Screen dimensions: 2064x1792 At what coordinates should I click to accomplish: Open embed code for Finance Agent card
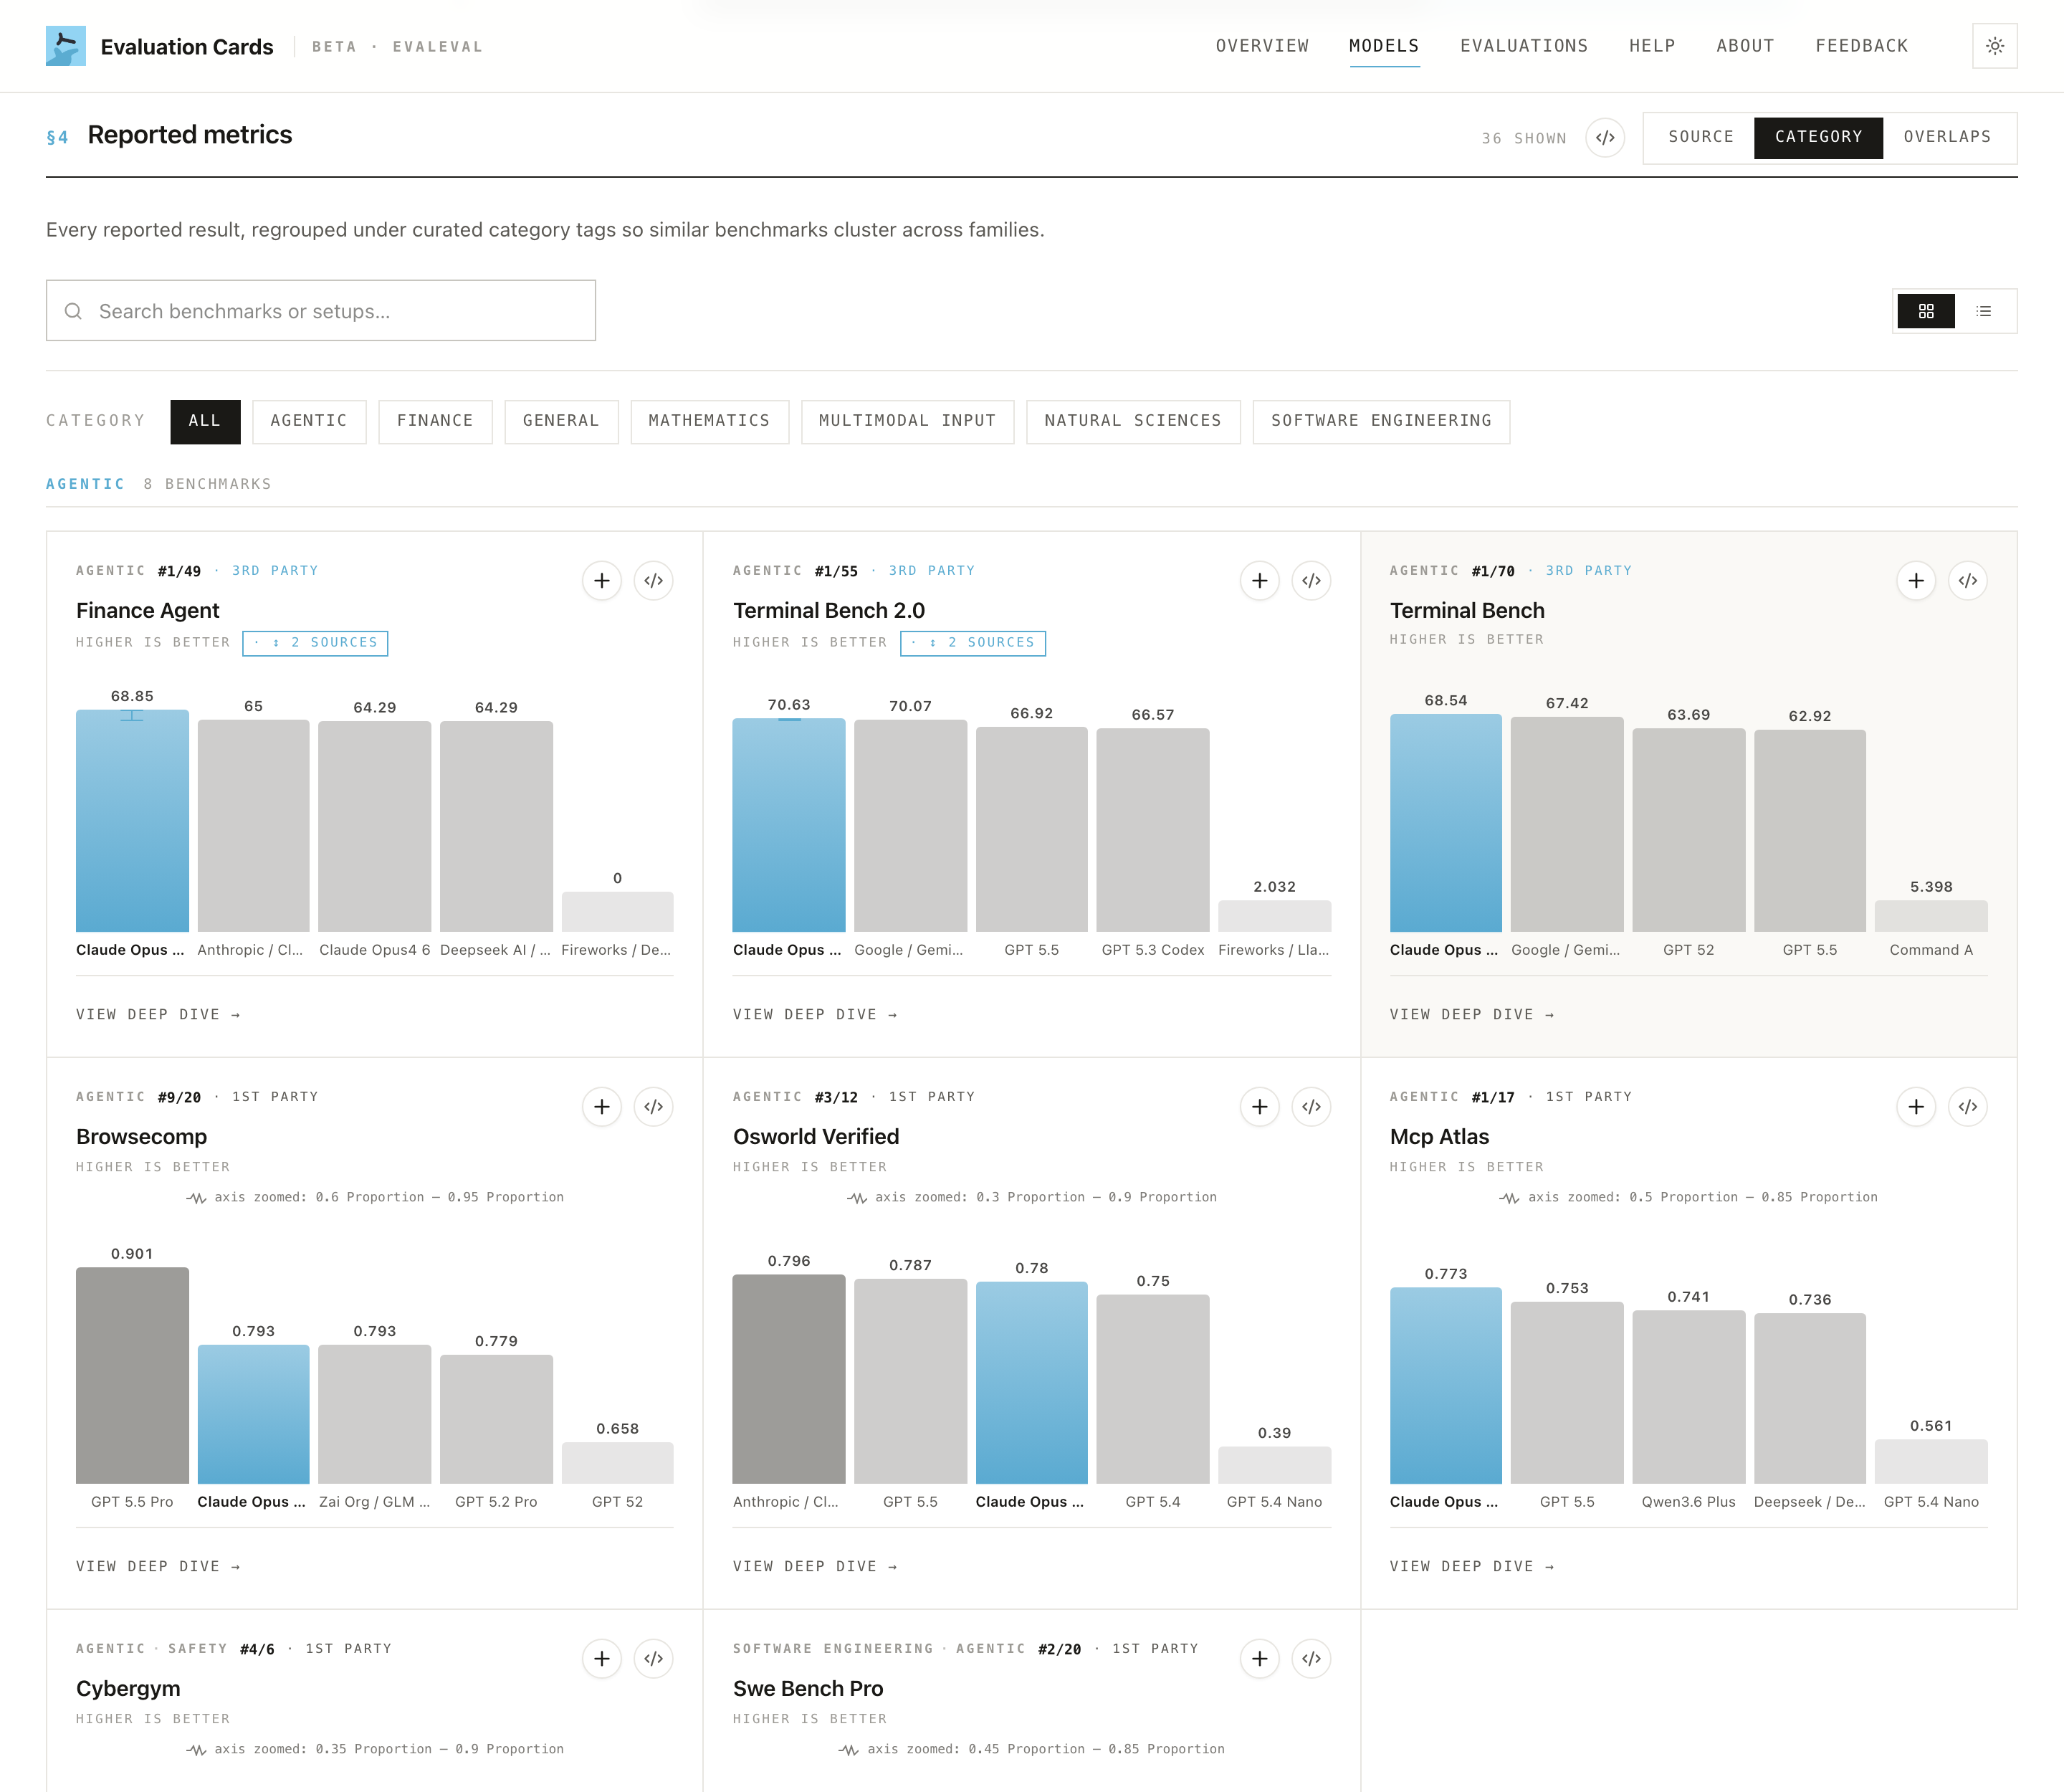[654, 581]
